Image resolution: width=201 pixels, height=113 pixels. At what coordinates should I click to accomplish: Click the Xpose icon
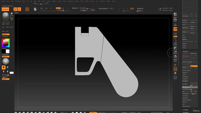[175, 78]
